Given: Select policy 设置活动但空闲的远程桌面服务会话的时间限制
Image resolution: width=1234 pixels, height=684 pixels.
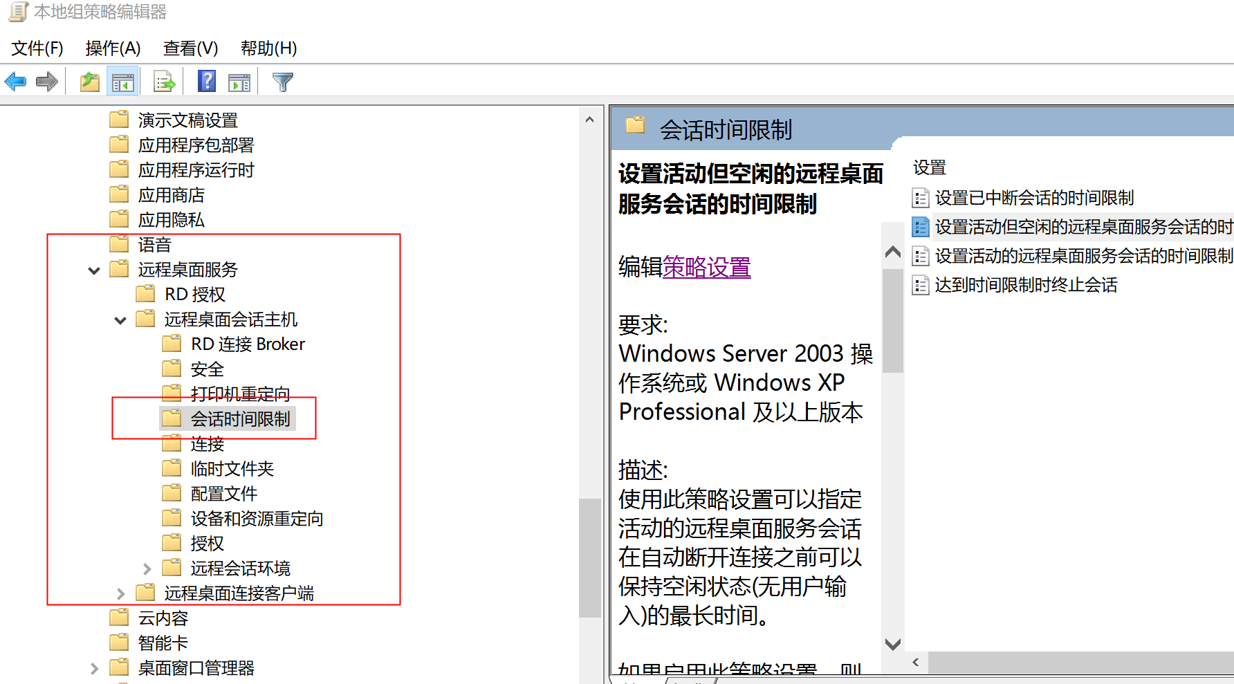Looking at the screenshot, I should coord(1084,228).
